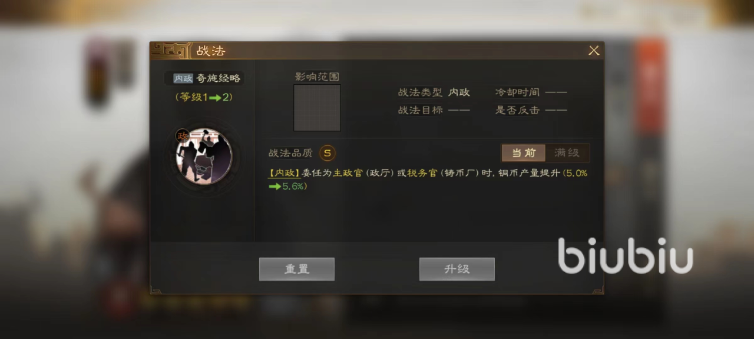
Task: Click the 影响范围 range grid preview
Action: (317, 108)
